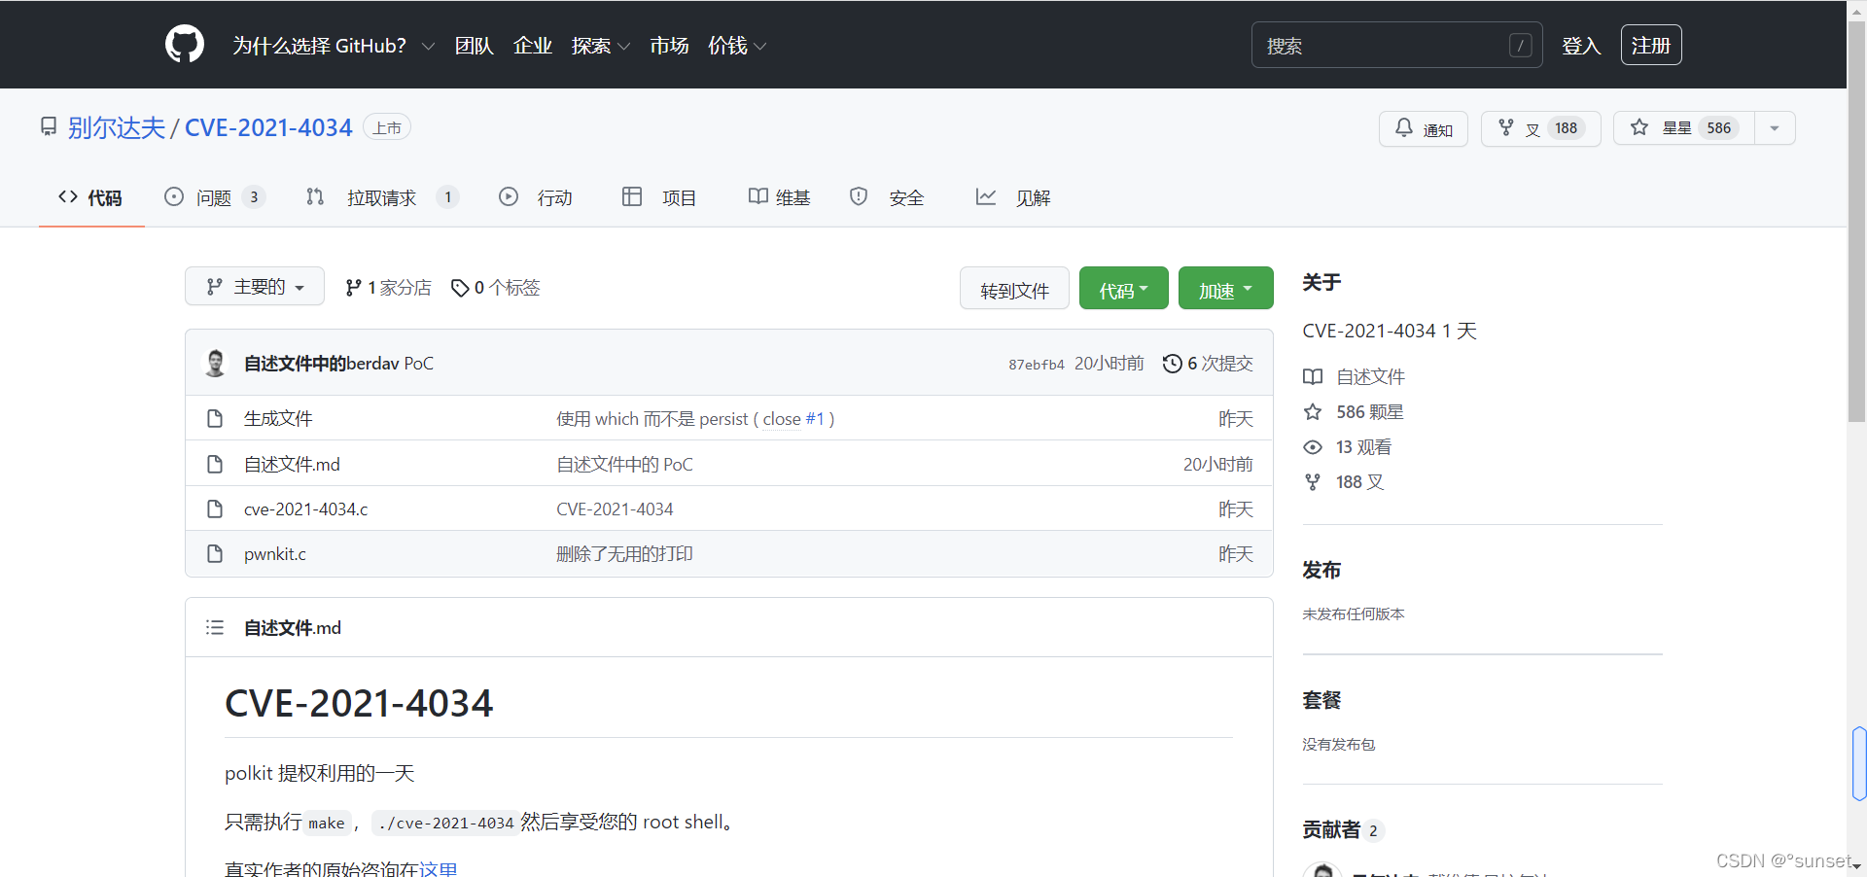
Task: Click the play icon beside 行动
Action: [509, 197]
